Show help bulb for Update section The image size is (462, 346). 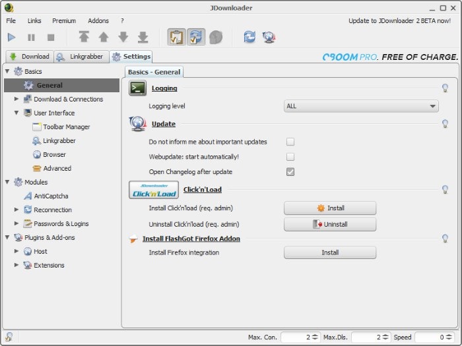[x=445, y=124]
